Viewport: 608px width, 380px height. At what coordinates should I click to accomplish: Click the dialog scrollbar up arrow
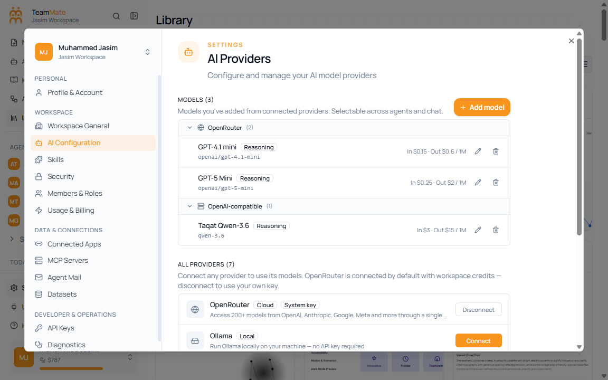[579, 34]
